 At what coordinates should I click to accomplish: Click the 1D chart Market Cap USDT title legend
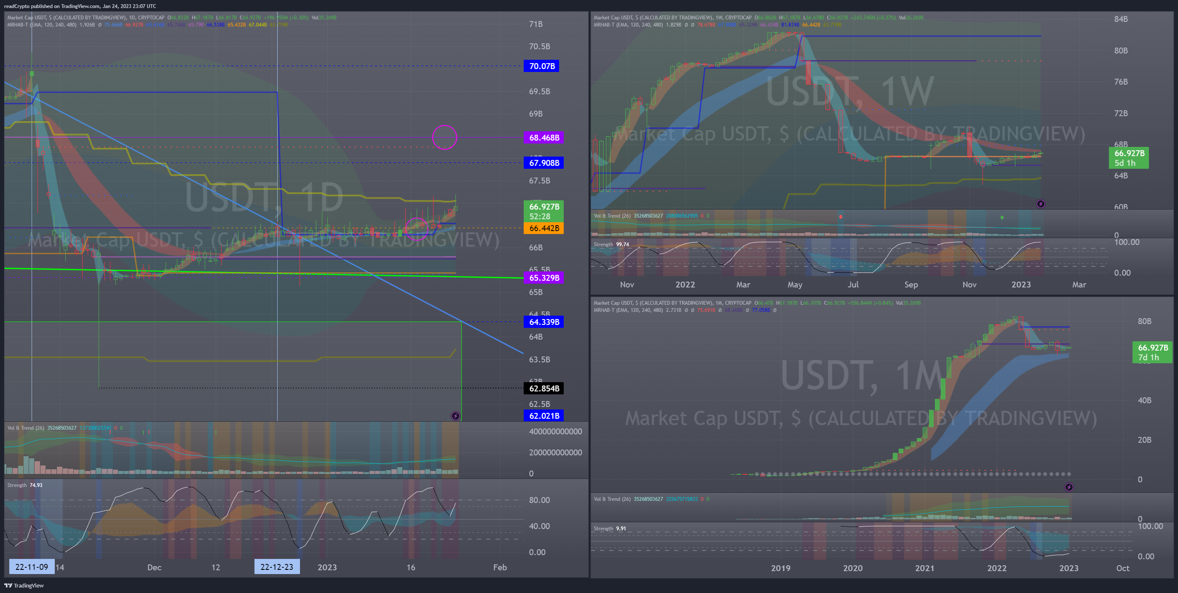86,17
